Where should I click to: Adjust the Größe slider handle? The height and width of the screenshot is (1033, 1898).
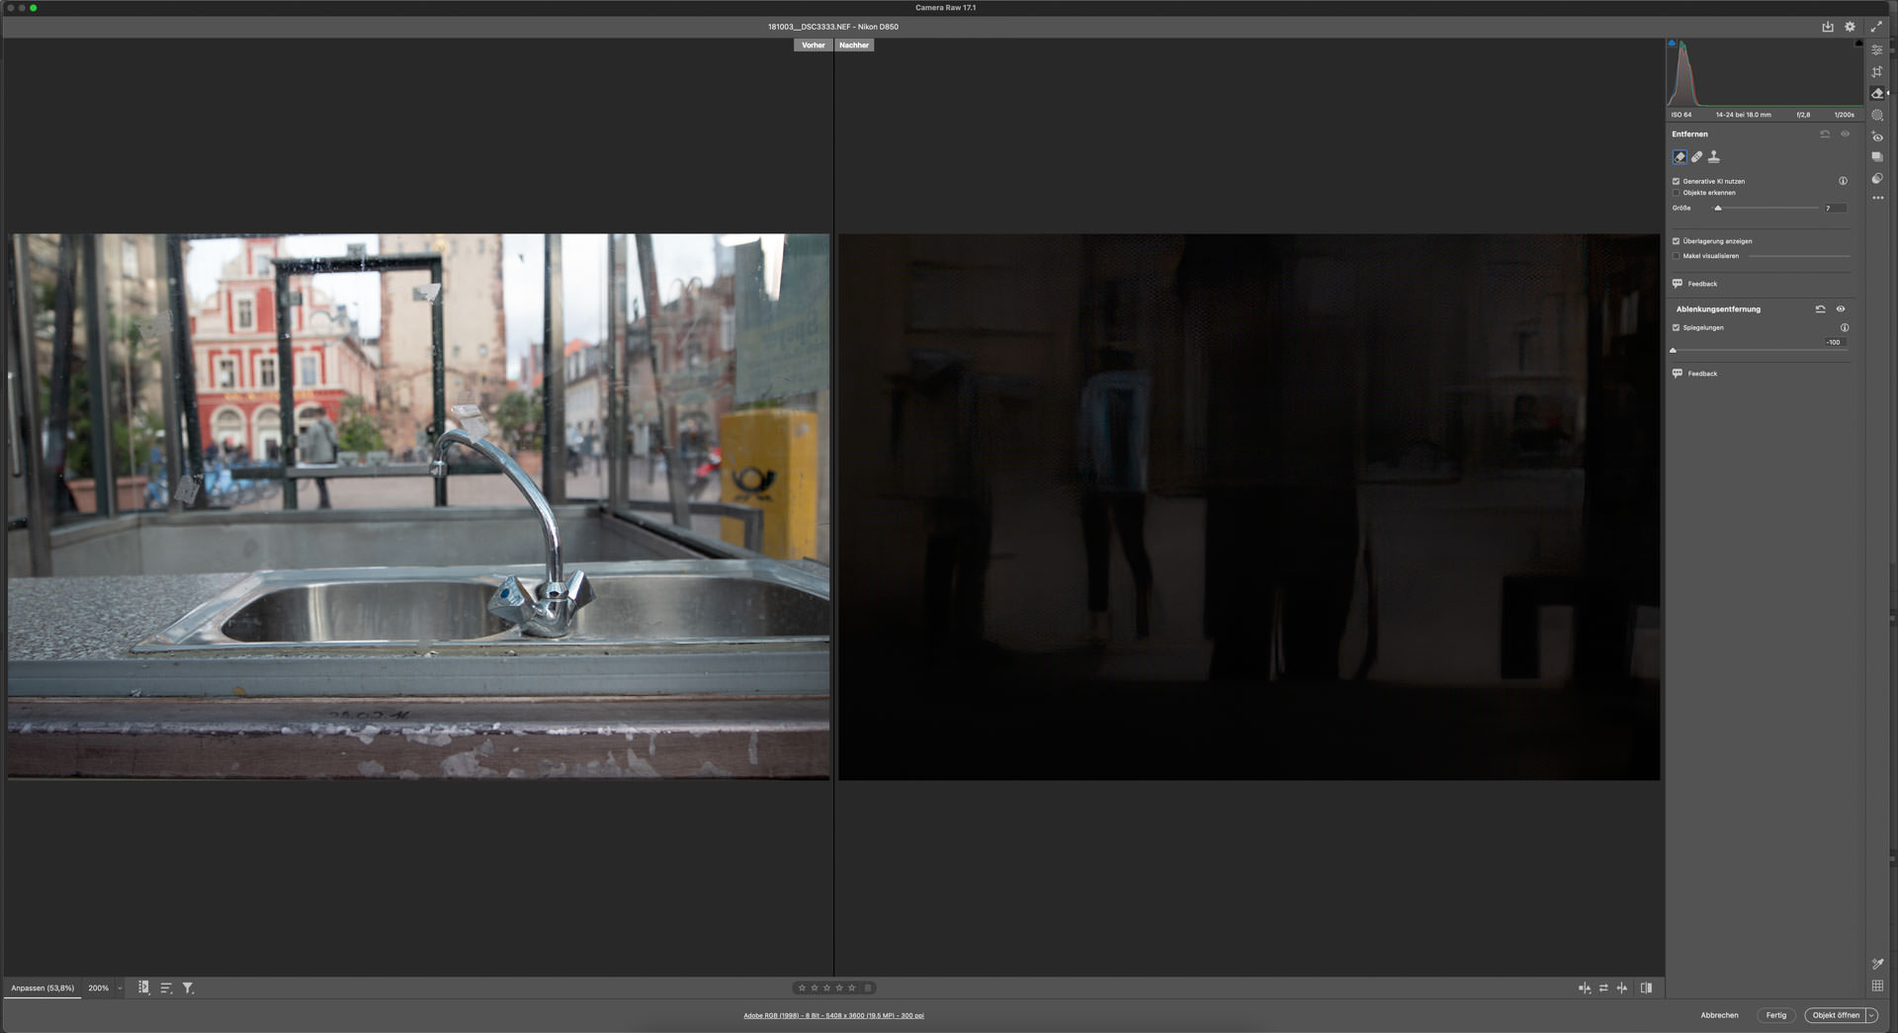(1718, 208)
